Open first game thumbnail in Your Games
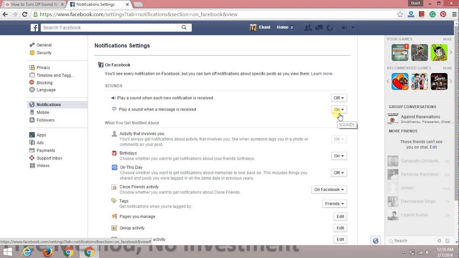Image resolution: width=459 pixels, height=258 pixels. [x=400, y=53]
